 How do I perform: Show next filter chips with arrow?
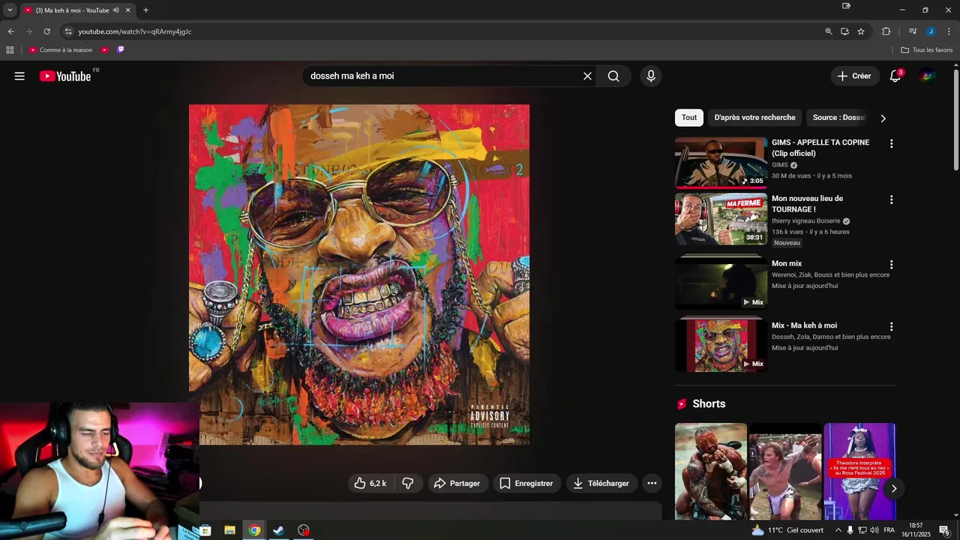(883, 118)
